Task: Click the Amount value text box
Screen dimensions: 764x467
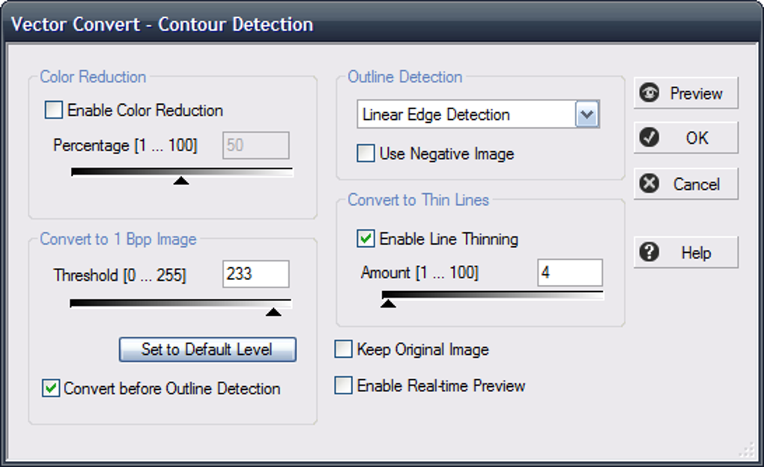Action: [569, 273]
